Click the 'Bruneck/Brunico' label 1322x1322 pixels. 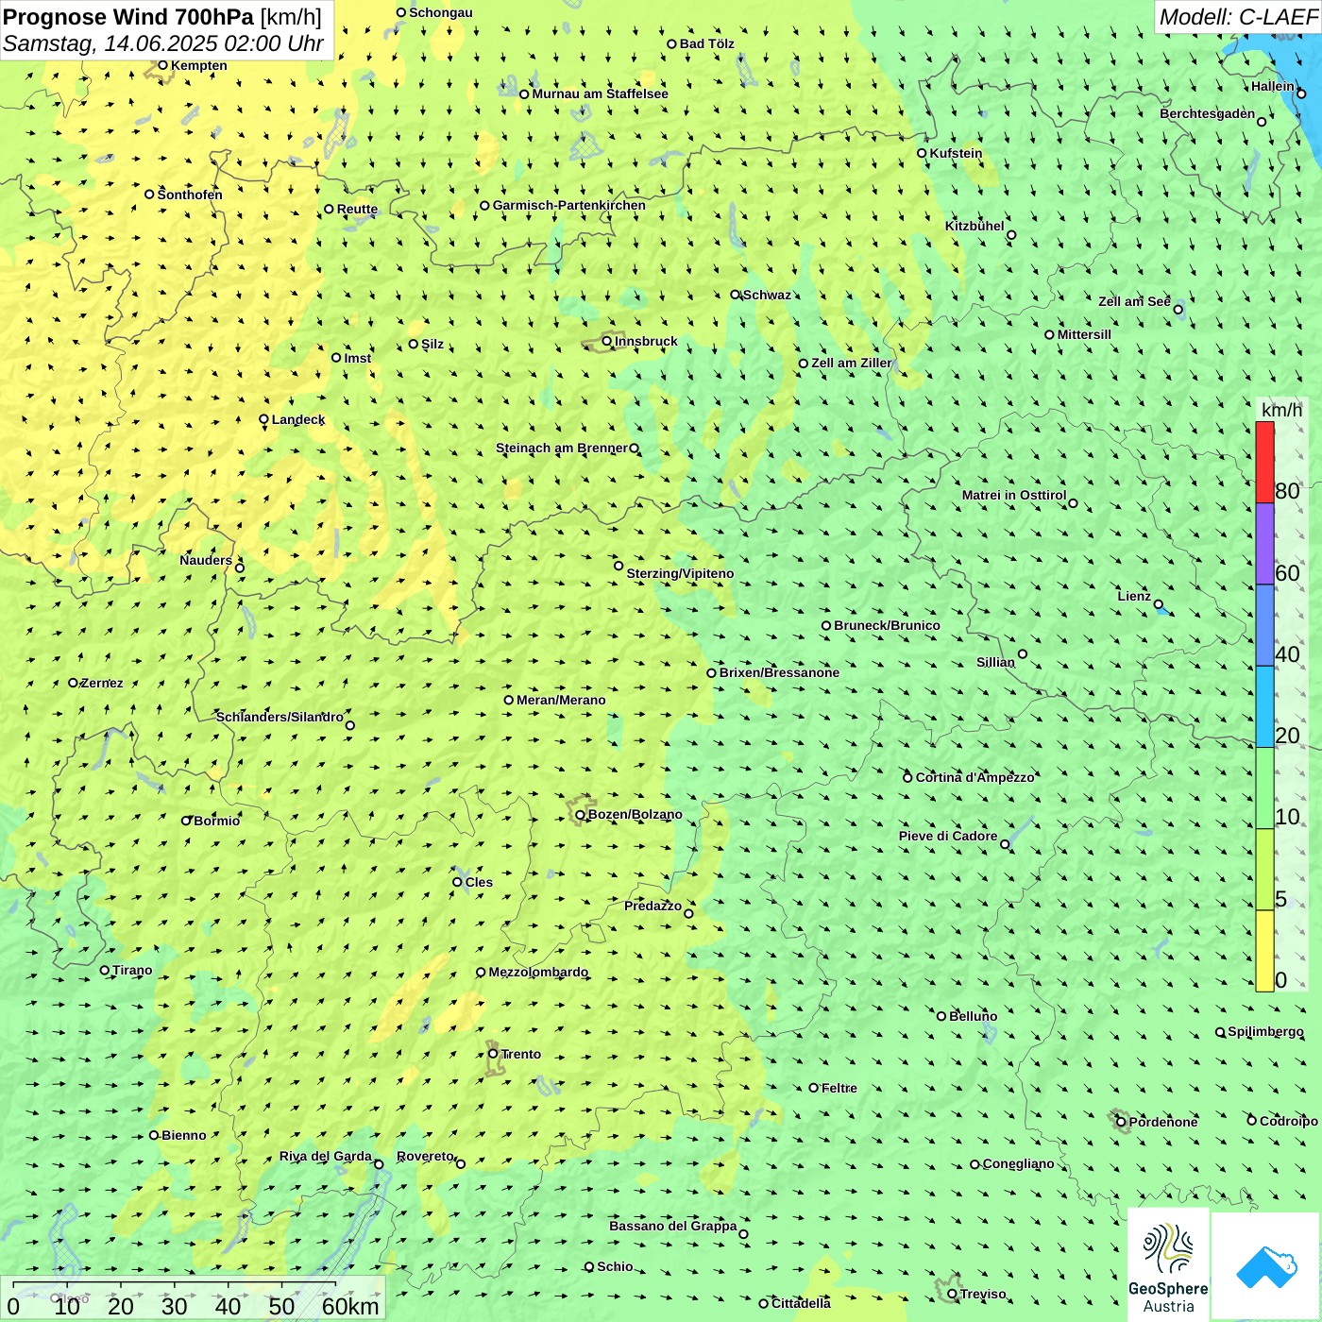click(888, 625)
